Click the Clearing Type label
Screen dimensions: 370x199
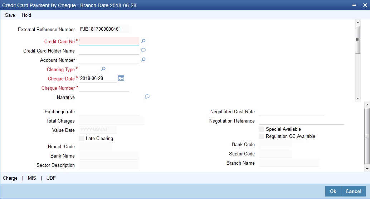[60, 69]
